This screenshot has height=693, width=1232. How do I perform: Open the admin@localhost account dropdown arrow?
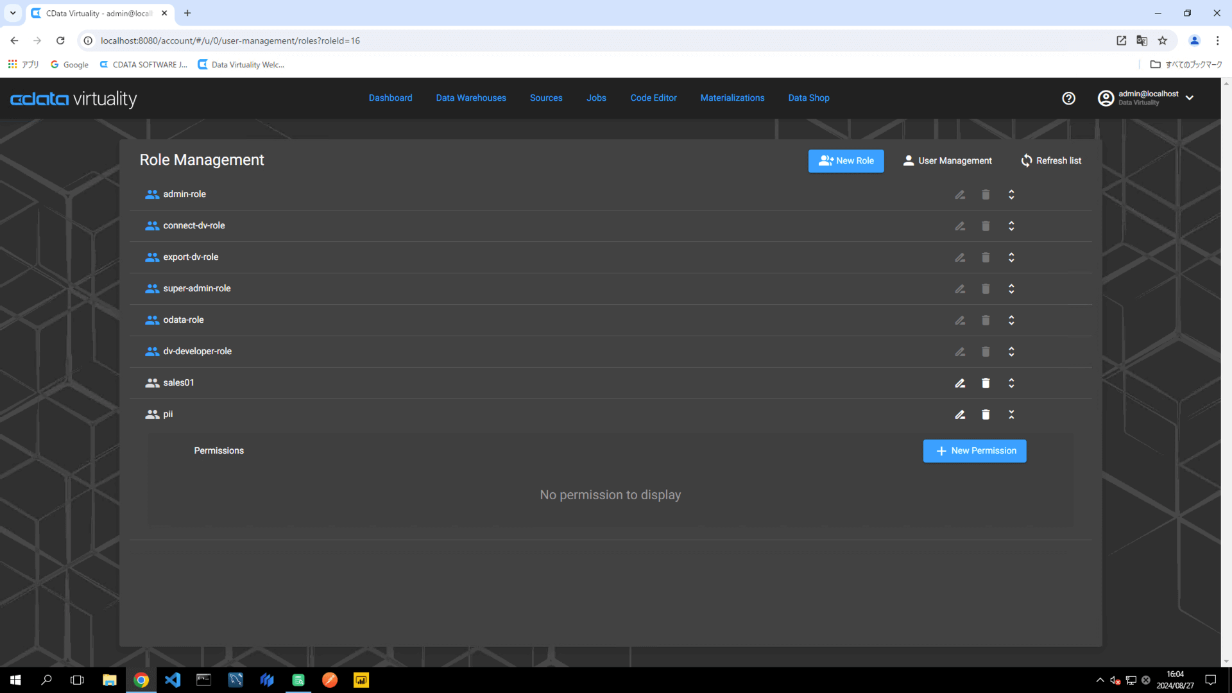click(x=1190, y=98)
